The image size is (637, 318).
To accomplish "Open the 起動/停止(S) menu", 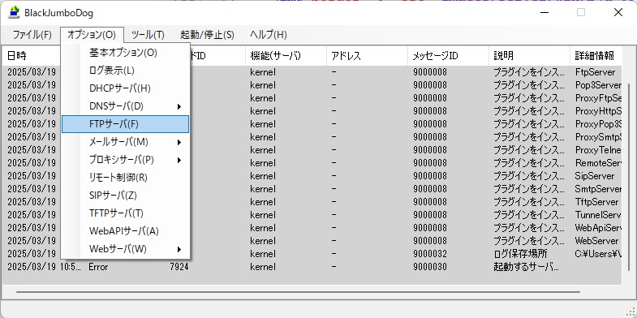I will (207, 35).
